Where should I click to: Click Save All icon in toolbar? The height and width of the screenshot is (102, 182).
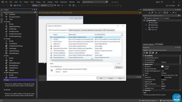20,5
